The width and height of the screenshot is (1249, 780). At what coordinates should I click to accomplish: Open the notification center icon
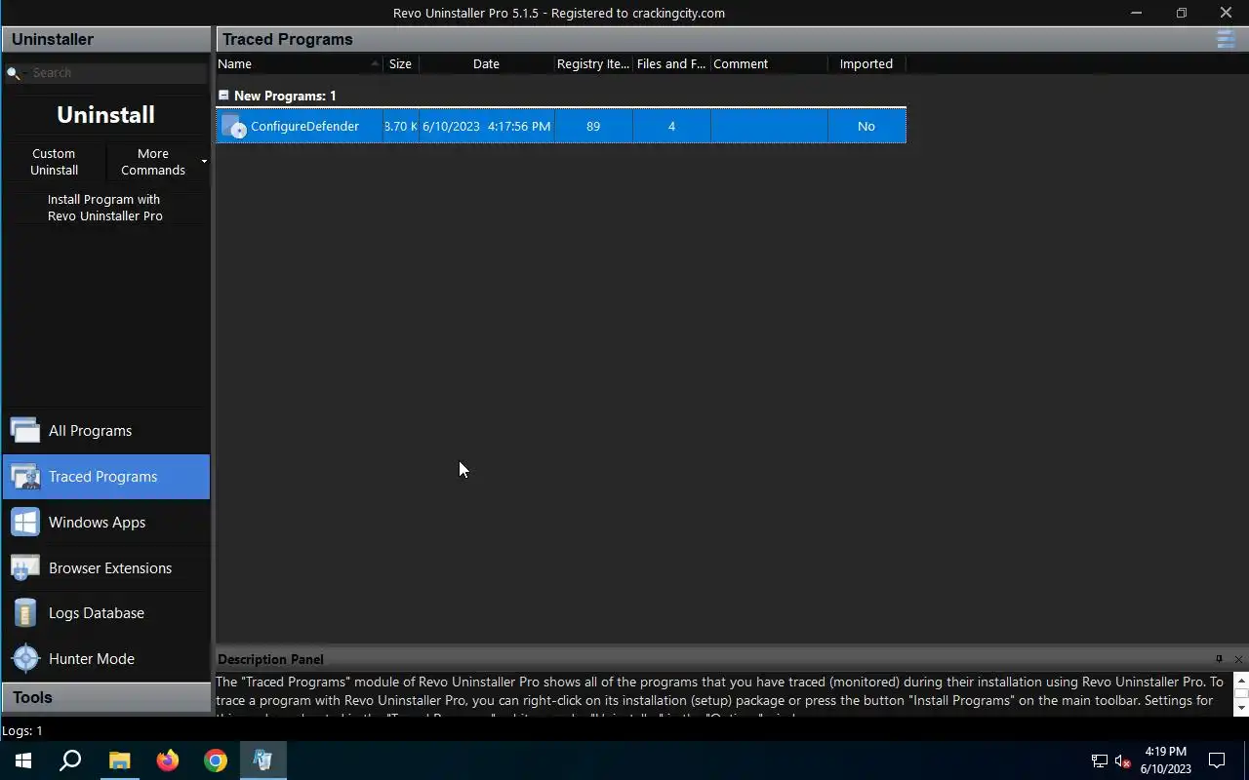(x=1217, y=760)
